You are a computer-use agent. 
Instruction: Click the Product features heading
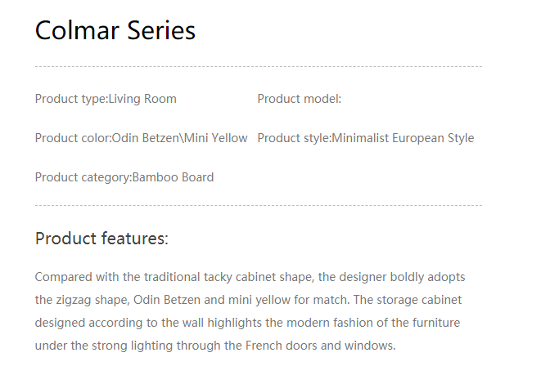[x=101, y=239]
